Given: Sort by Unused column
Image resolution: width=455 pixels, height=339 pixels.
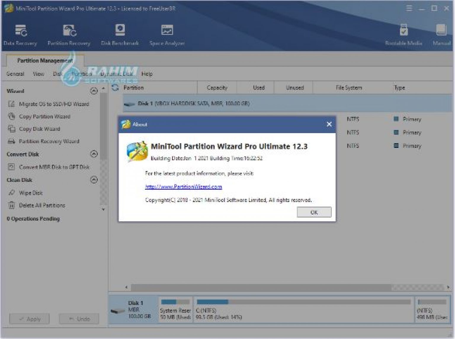Looking at the screenshot, I should [x=295, y=88].
